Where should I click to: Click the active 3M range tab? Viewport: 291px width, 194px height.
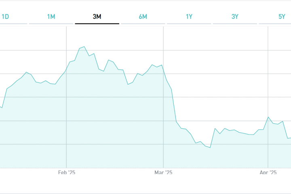click(x=97, y=17)
